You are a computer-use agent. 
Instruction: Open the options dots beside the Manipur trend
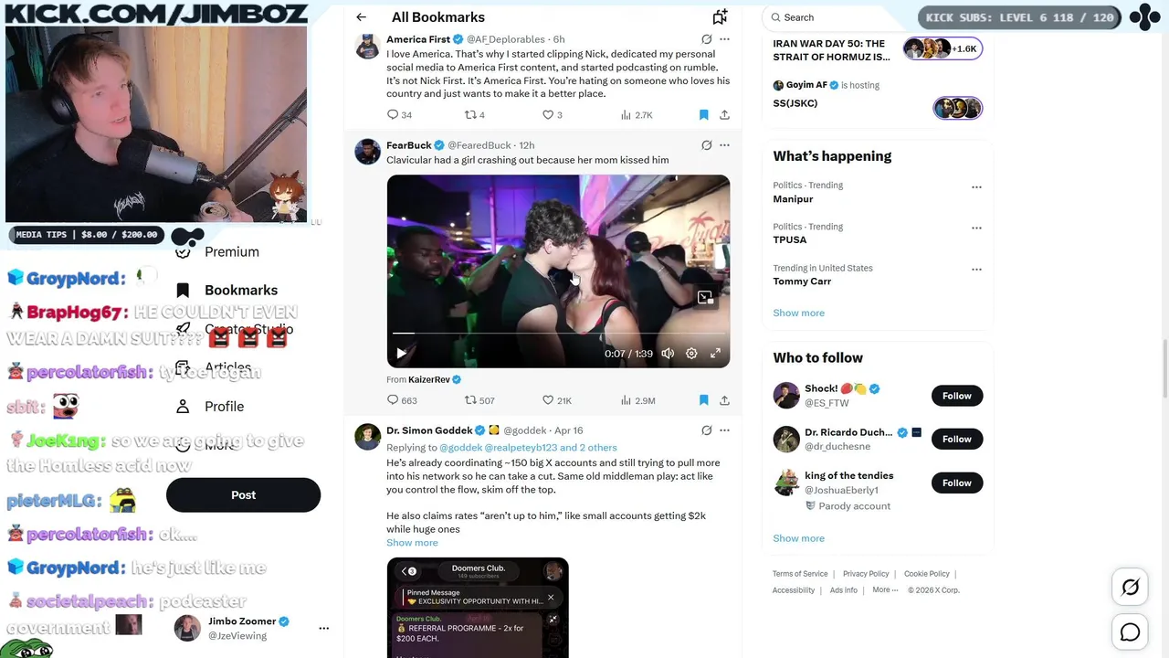click(976, 187)
